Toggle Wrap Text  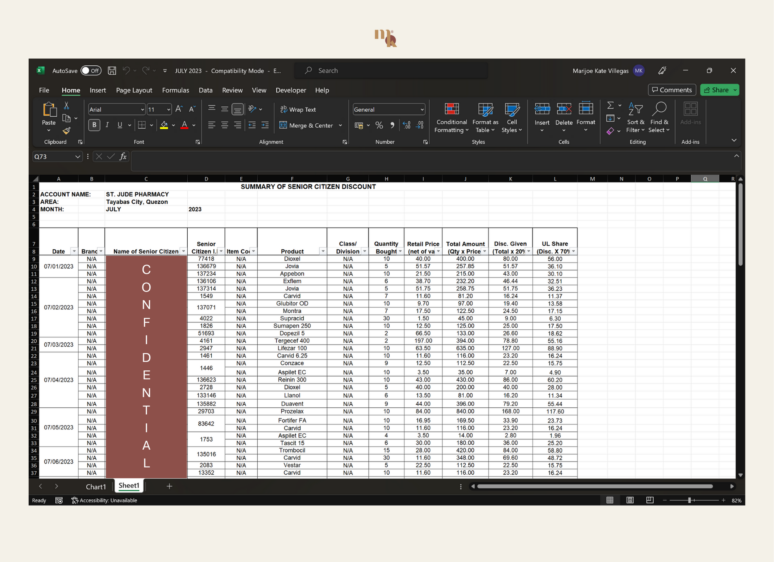[298, 109]
